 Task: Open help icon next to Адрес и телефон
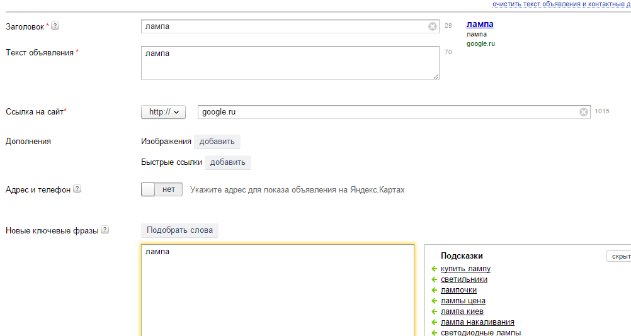[77, 189]
